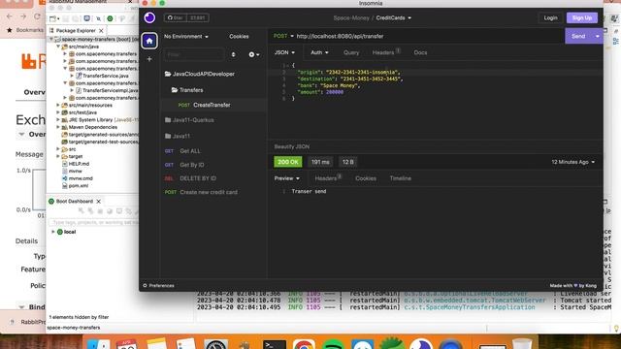Image resolution: width=621 pixels, height=349 pixels.
Task: Fold the JSON body at line 1
Action: pos(287,66)
